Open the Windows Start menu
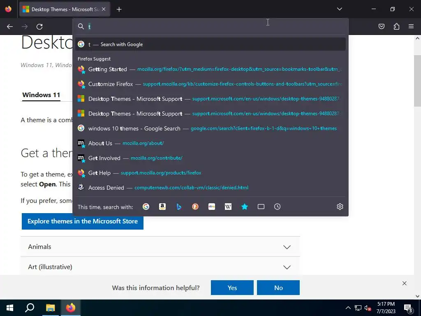 10,308
